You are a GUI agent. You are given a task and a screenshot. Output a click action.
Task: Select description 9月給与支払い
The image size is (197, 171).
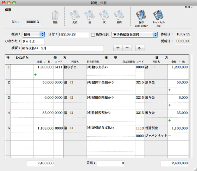pyautogui.click(x=97, y=67)
